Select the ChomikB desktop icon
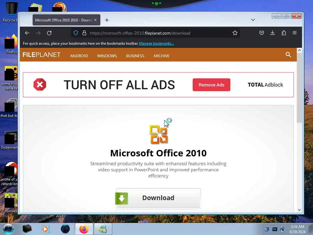 (10, 203)
